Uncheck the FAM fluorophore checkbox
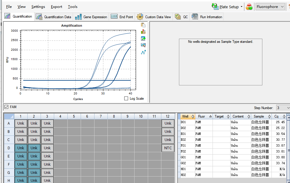Image resolution: width=290 pixels, height=183 pixels. (6, 107)
